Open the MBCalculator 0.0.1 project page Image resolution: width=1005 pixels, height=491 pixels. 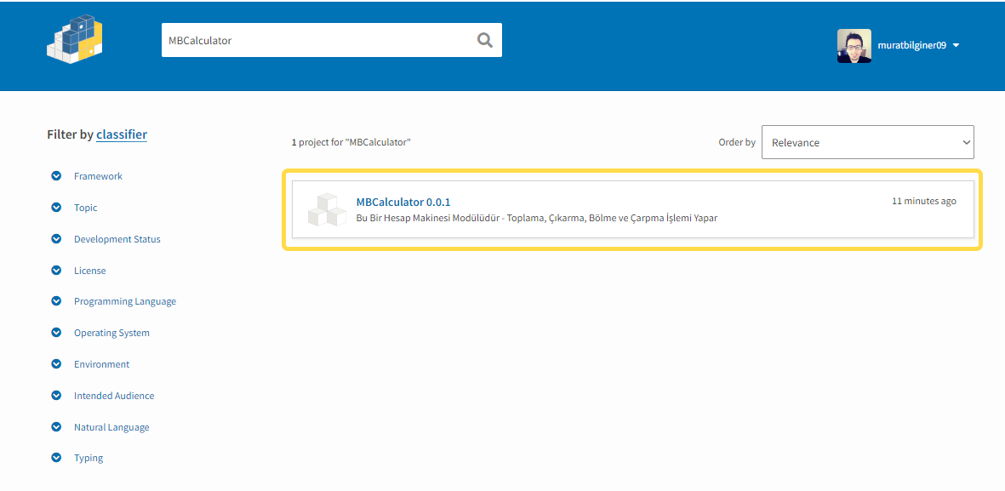(x=404, y=202)
